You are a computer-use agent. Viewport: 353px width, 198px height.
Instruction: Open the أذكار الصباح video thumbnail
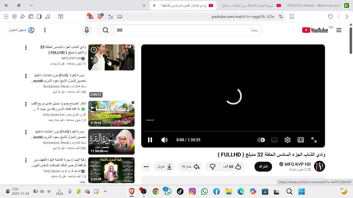(111, 114)
